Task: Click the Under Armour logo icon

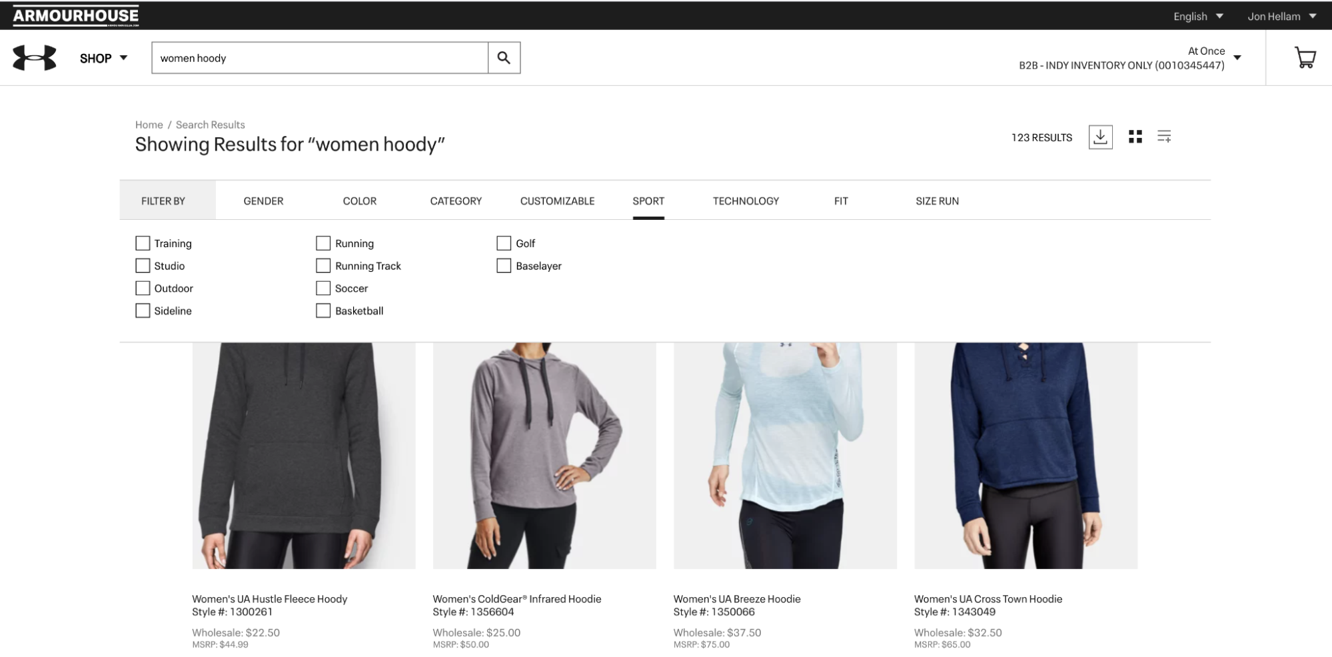Action: tap(35, 58)
